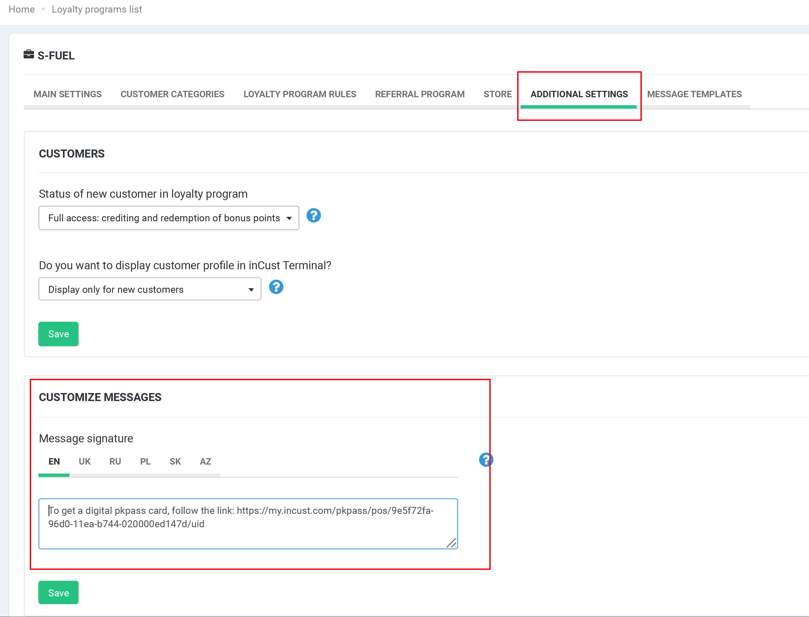
Task: Expand Display only for new customers dropdown
Action: tap(150, 289)
